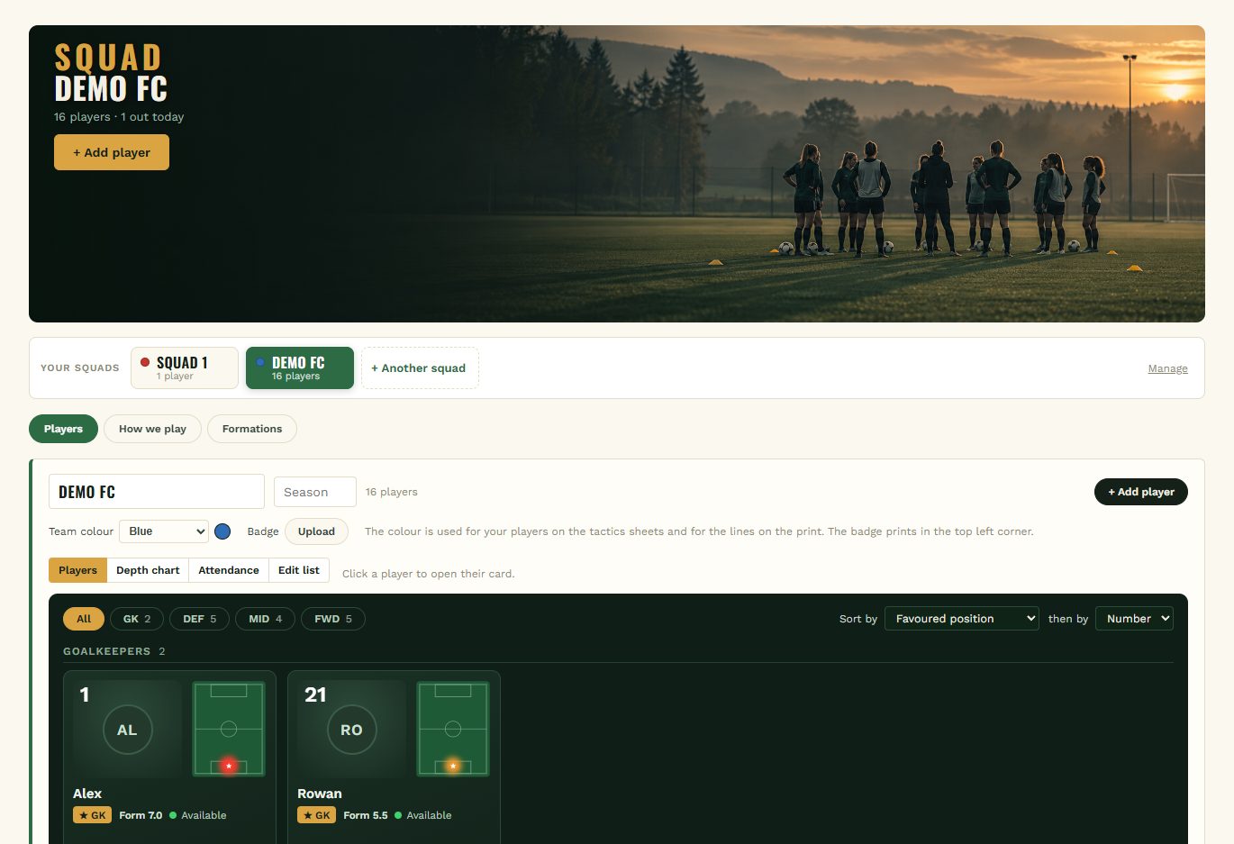1234x844 pixels.
Task: Open the Depth chart sub-tab
Action: pos(148,570)
